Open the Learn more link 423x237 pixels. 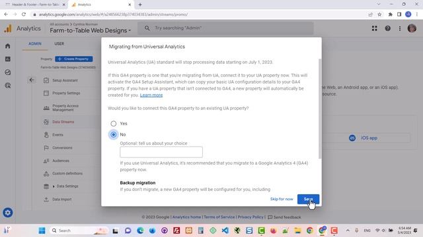[151, 95]
